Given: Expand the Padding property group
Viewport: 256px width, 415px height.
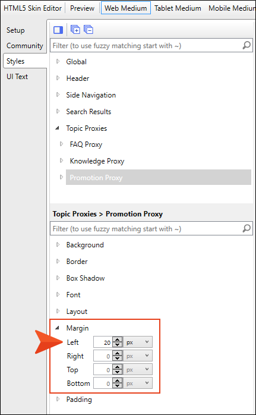Looking at the screenshot, I should coord(58,400).
